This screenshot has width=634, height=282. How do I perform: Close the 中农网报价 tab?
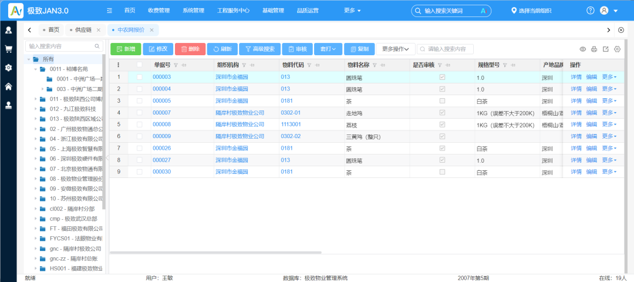(x=151, y=30)
